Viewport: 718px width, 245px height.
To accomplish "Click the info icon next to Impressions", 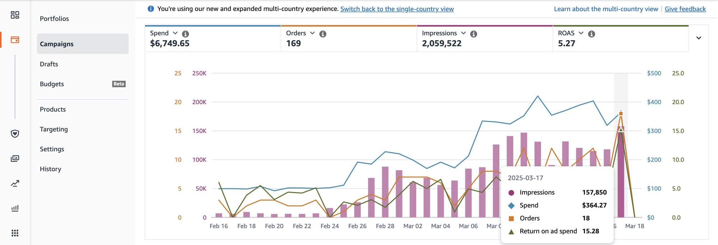I will coord(474,34).
